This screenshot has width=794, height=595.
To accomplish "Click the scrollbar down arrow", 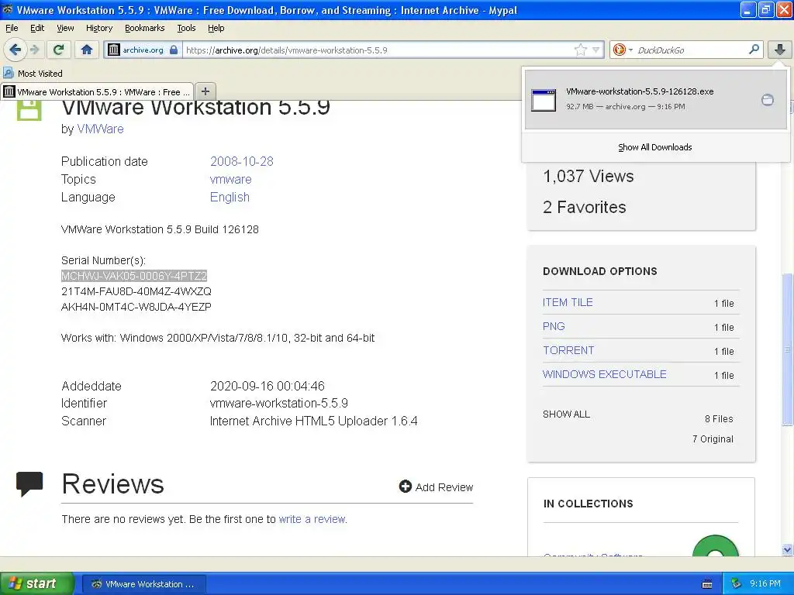I will point(788,549).
